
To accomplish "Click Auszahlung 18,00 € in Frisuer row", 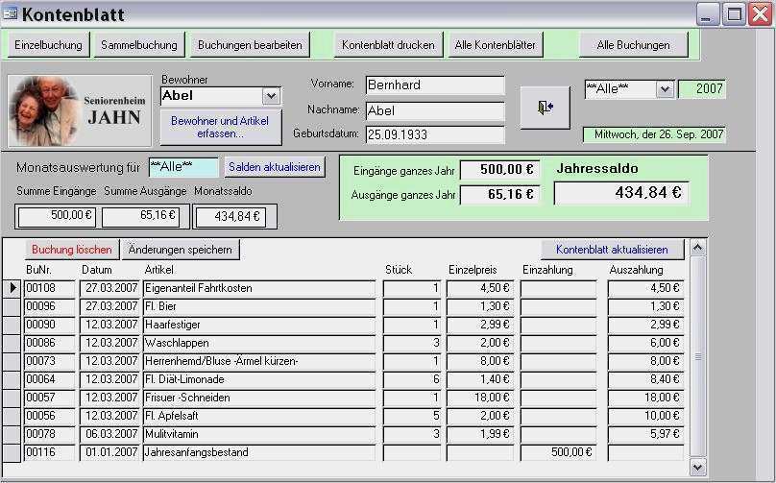I will [x=645, y=398].
